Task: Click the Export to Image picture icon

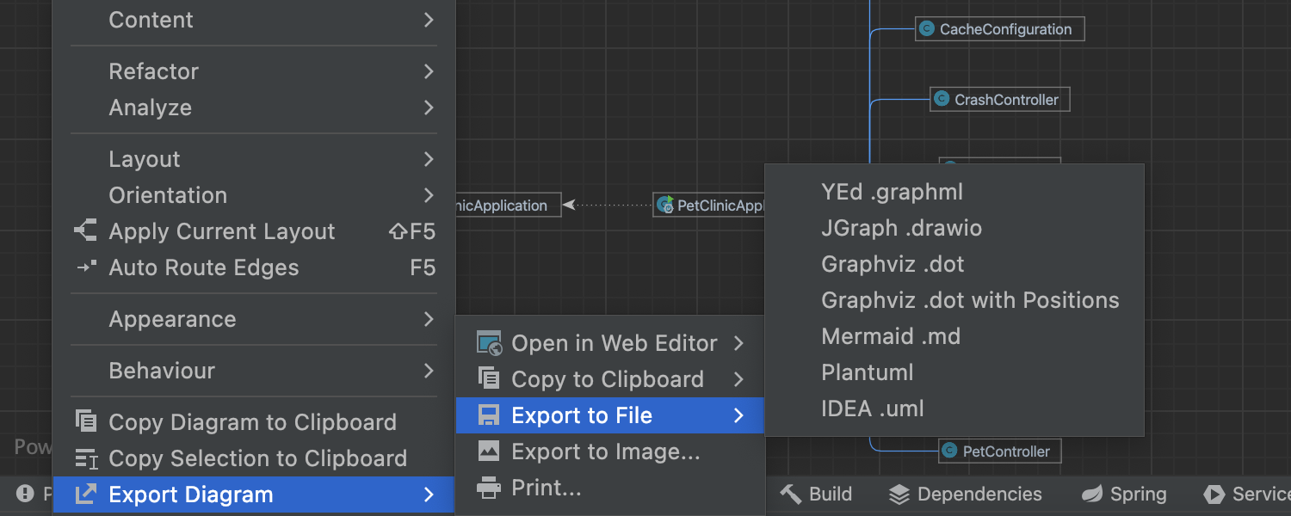Action: click(x=489, y=451)
